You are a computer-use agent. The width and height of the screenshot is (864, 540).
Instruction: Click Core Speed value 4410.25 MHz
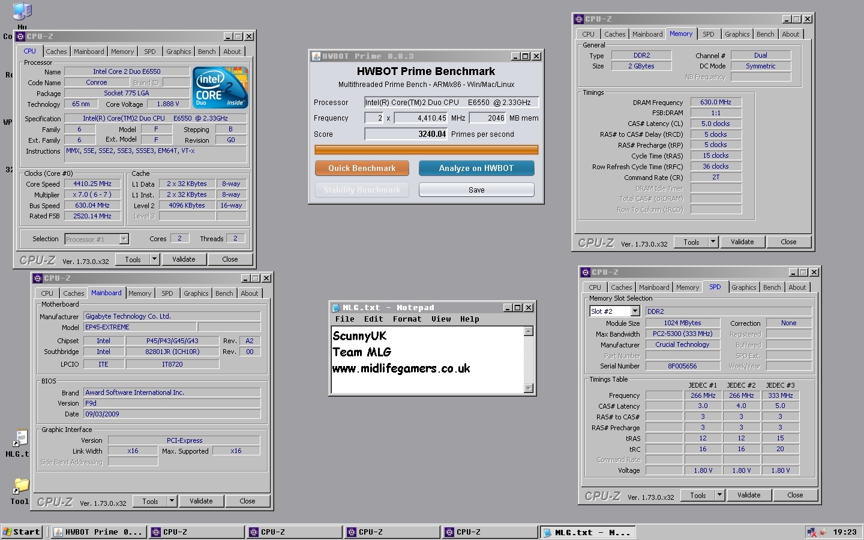coord(92,184)
